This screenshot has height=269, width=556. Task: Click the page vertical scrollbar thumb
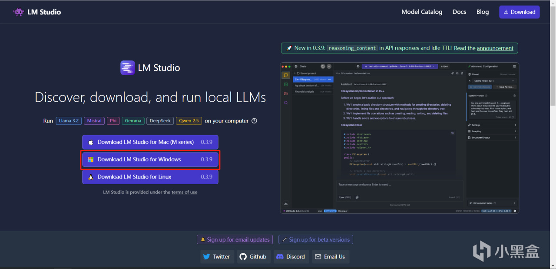[553, 56]
